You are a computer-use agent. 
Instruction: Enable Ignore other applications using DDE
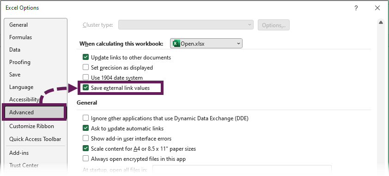tap(85, 118)
